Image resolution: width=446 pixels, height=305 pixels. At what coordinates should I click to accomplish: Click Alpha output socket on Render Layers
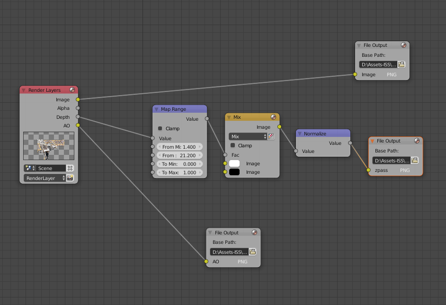pyautogui.click(x=78, y=108)
